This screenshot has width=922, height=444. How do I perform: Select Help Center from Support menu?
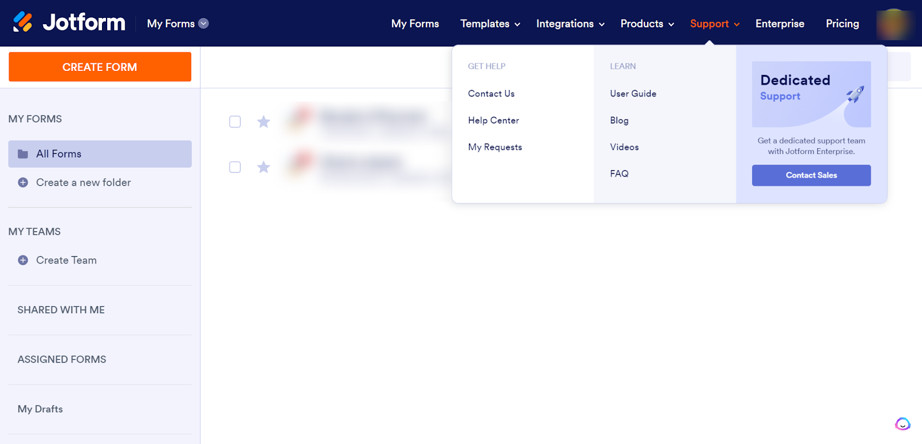pos(493,121)
